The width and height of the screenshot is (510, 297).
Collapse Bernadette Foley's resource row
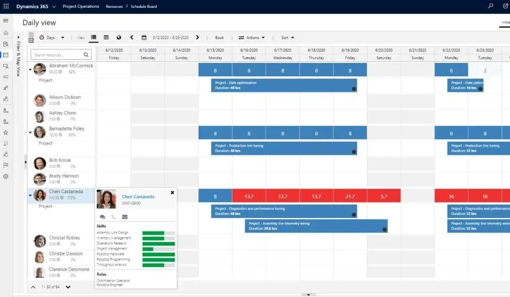tap(30, 132)
